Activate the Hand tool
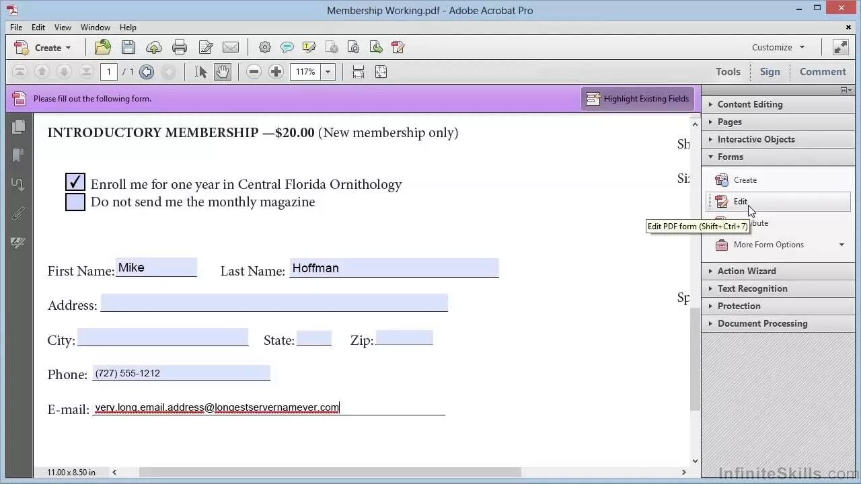The height and width of the screenshot is (484, 861). [223, 72]
